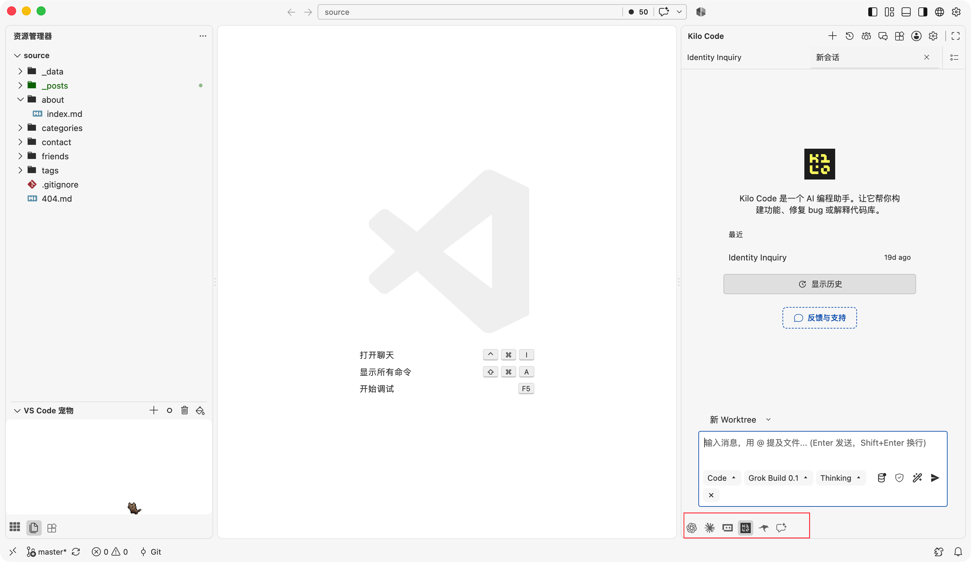Collapse the VS Code 宠物 section
971x562 pixels.
(17, 410)
